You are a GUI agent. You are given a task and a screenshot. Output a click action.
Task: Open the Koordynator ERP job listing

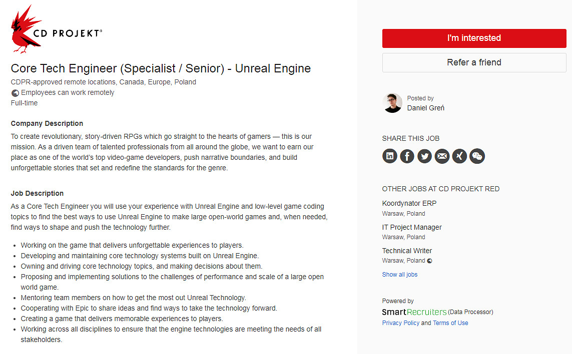[409, 203]
